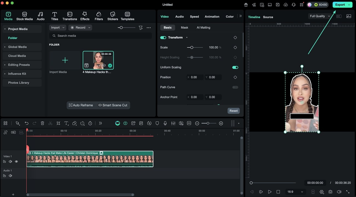This screenshot has height=197, width=356.
Task: Click the Undo arrow in the timeline toolbar
Action: pyautogui.click(x=27, y=123)
